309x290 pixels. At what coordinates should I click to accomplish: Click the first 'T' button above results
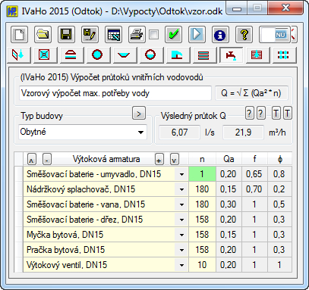pyautogui.click(x=276, y=114)
